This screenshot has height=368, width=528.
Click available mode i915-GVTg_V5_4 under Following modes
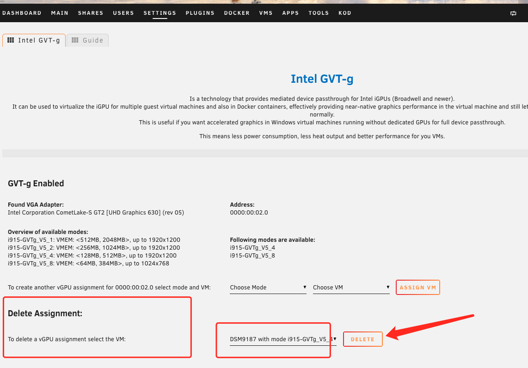[252, 247]
